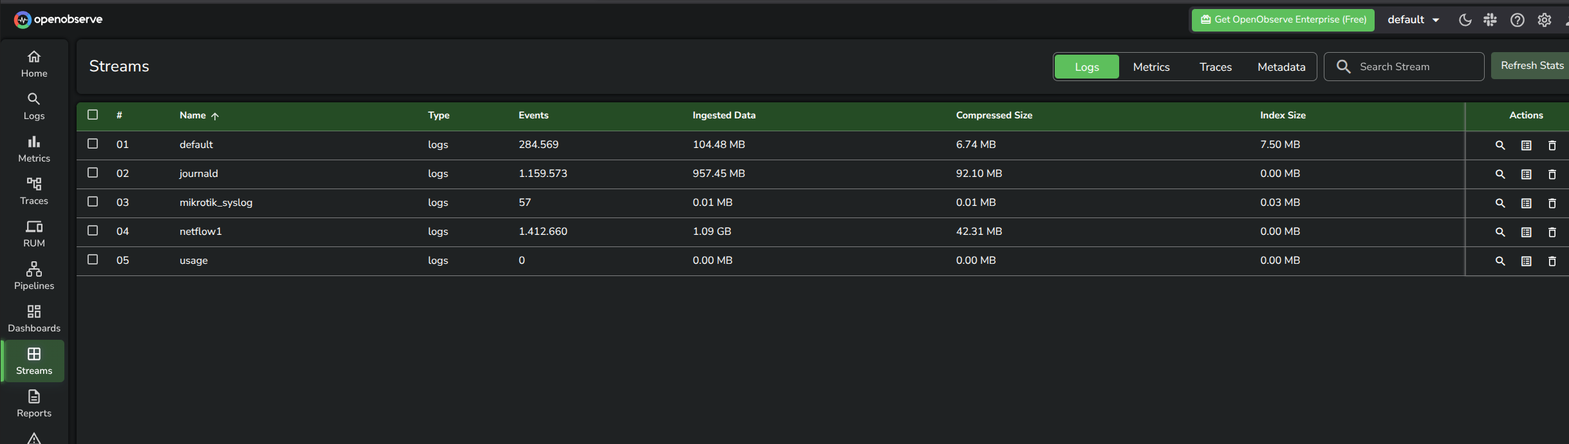Switch to the Logs stream tab

click(1087, 67)
